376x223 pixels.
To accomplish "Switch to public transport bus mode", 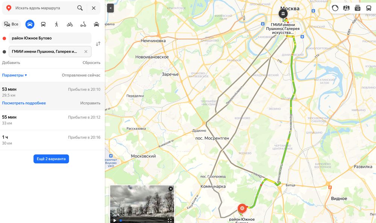I will (x=43, y=24).
